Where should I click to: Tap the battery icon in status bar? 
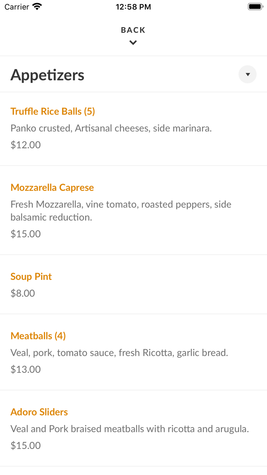pos(254,6)
